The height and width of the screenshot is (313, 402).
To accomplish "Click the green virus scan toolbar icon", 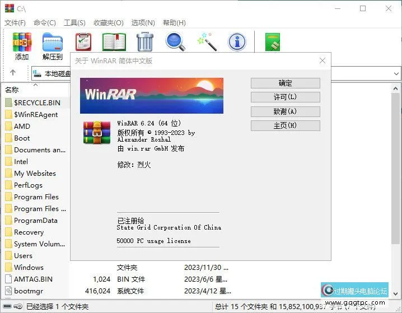I will [272, 41].
